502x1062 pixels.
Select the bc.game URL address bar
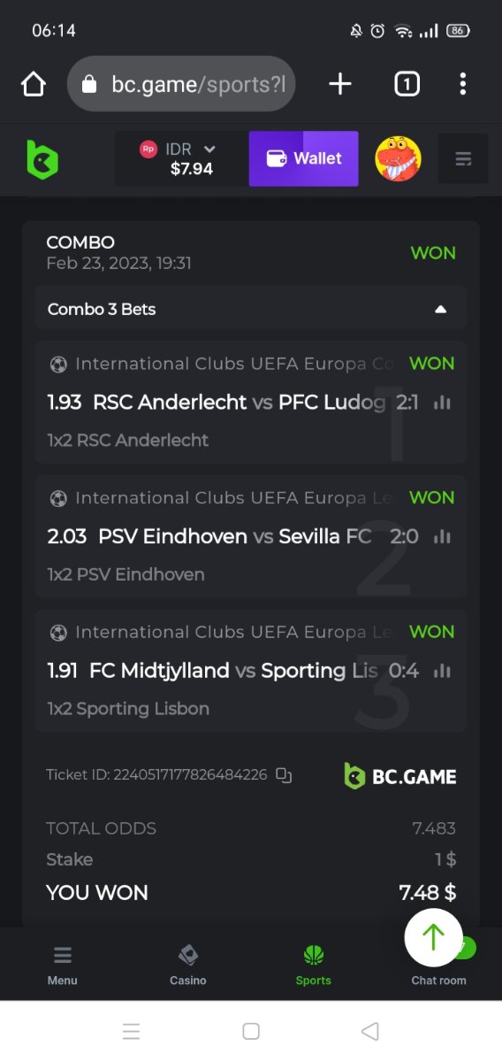tap(181, 84)
